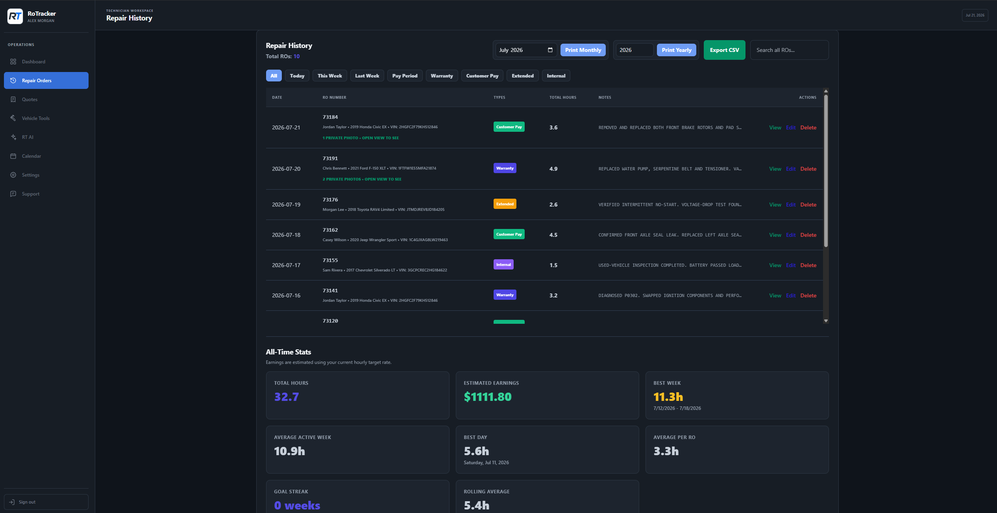Click the Settings gear icon

pyautogui.click(x=13, y=175)
